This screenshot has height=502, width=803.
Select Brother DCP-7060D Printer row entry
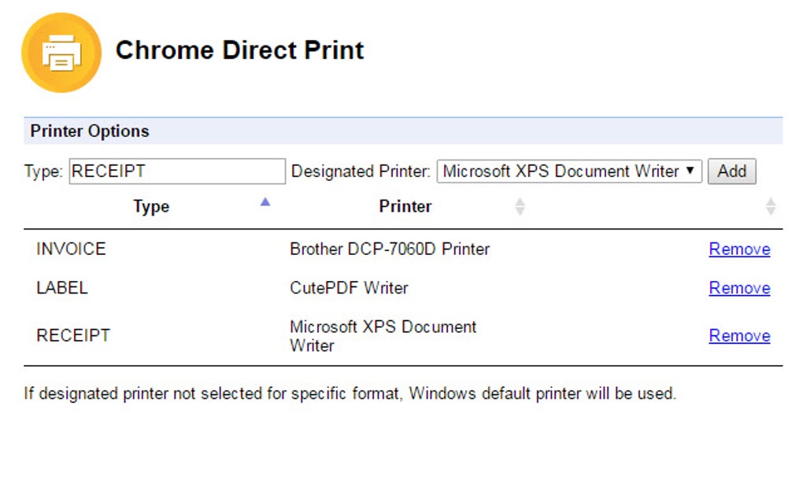[x=390, y=249]
